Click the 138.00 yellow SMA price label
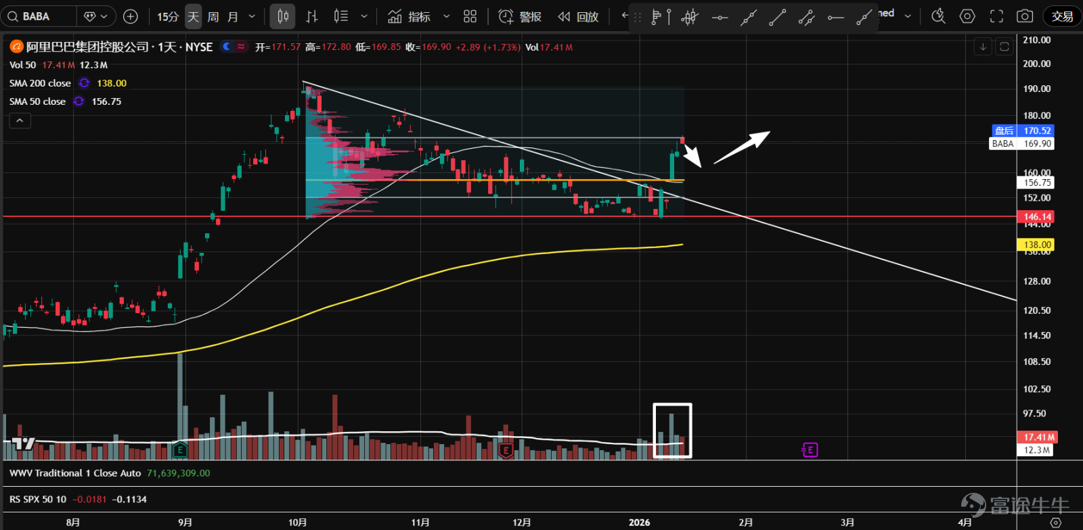1083x530 pixels. coord(1037,245)
